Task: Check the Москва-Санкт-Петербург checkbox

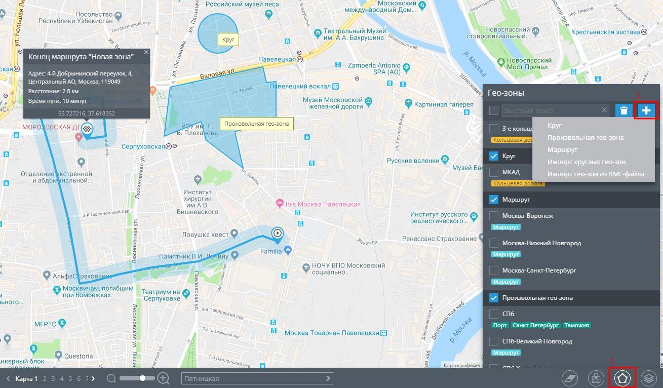Action: [494, 270]
